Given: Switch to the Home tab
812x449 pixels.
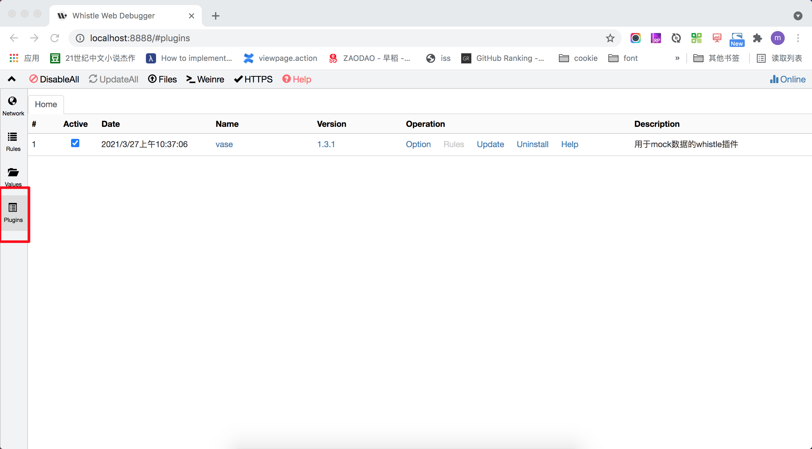Looking at the screenshot, I should (x=46, y=104).
